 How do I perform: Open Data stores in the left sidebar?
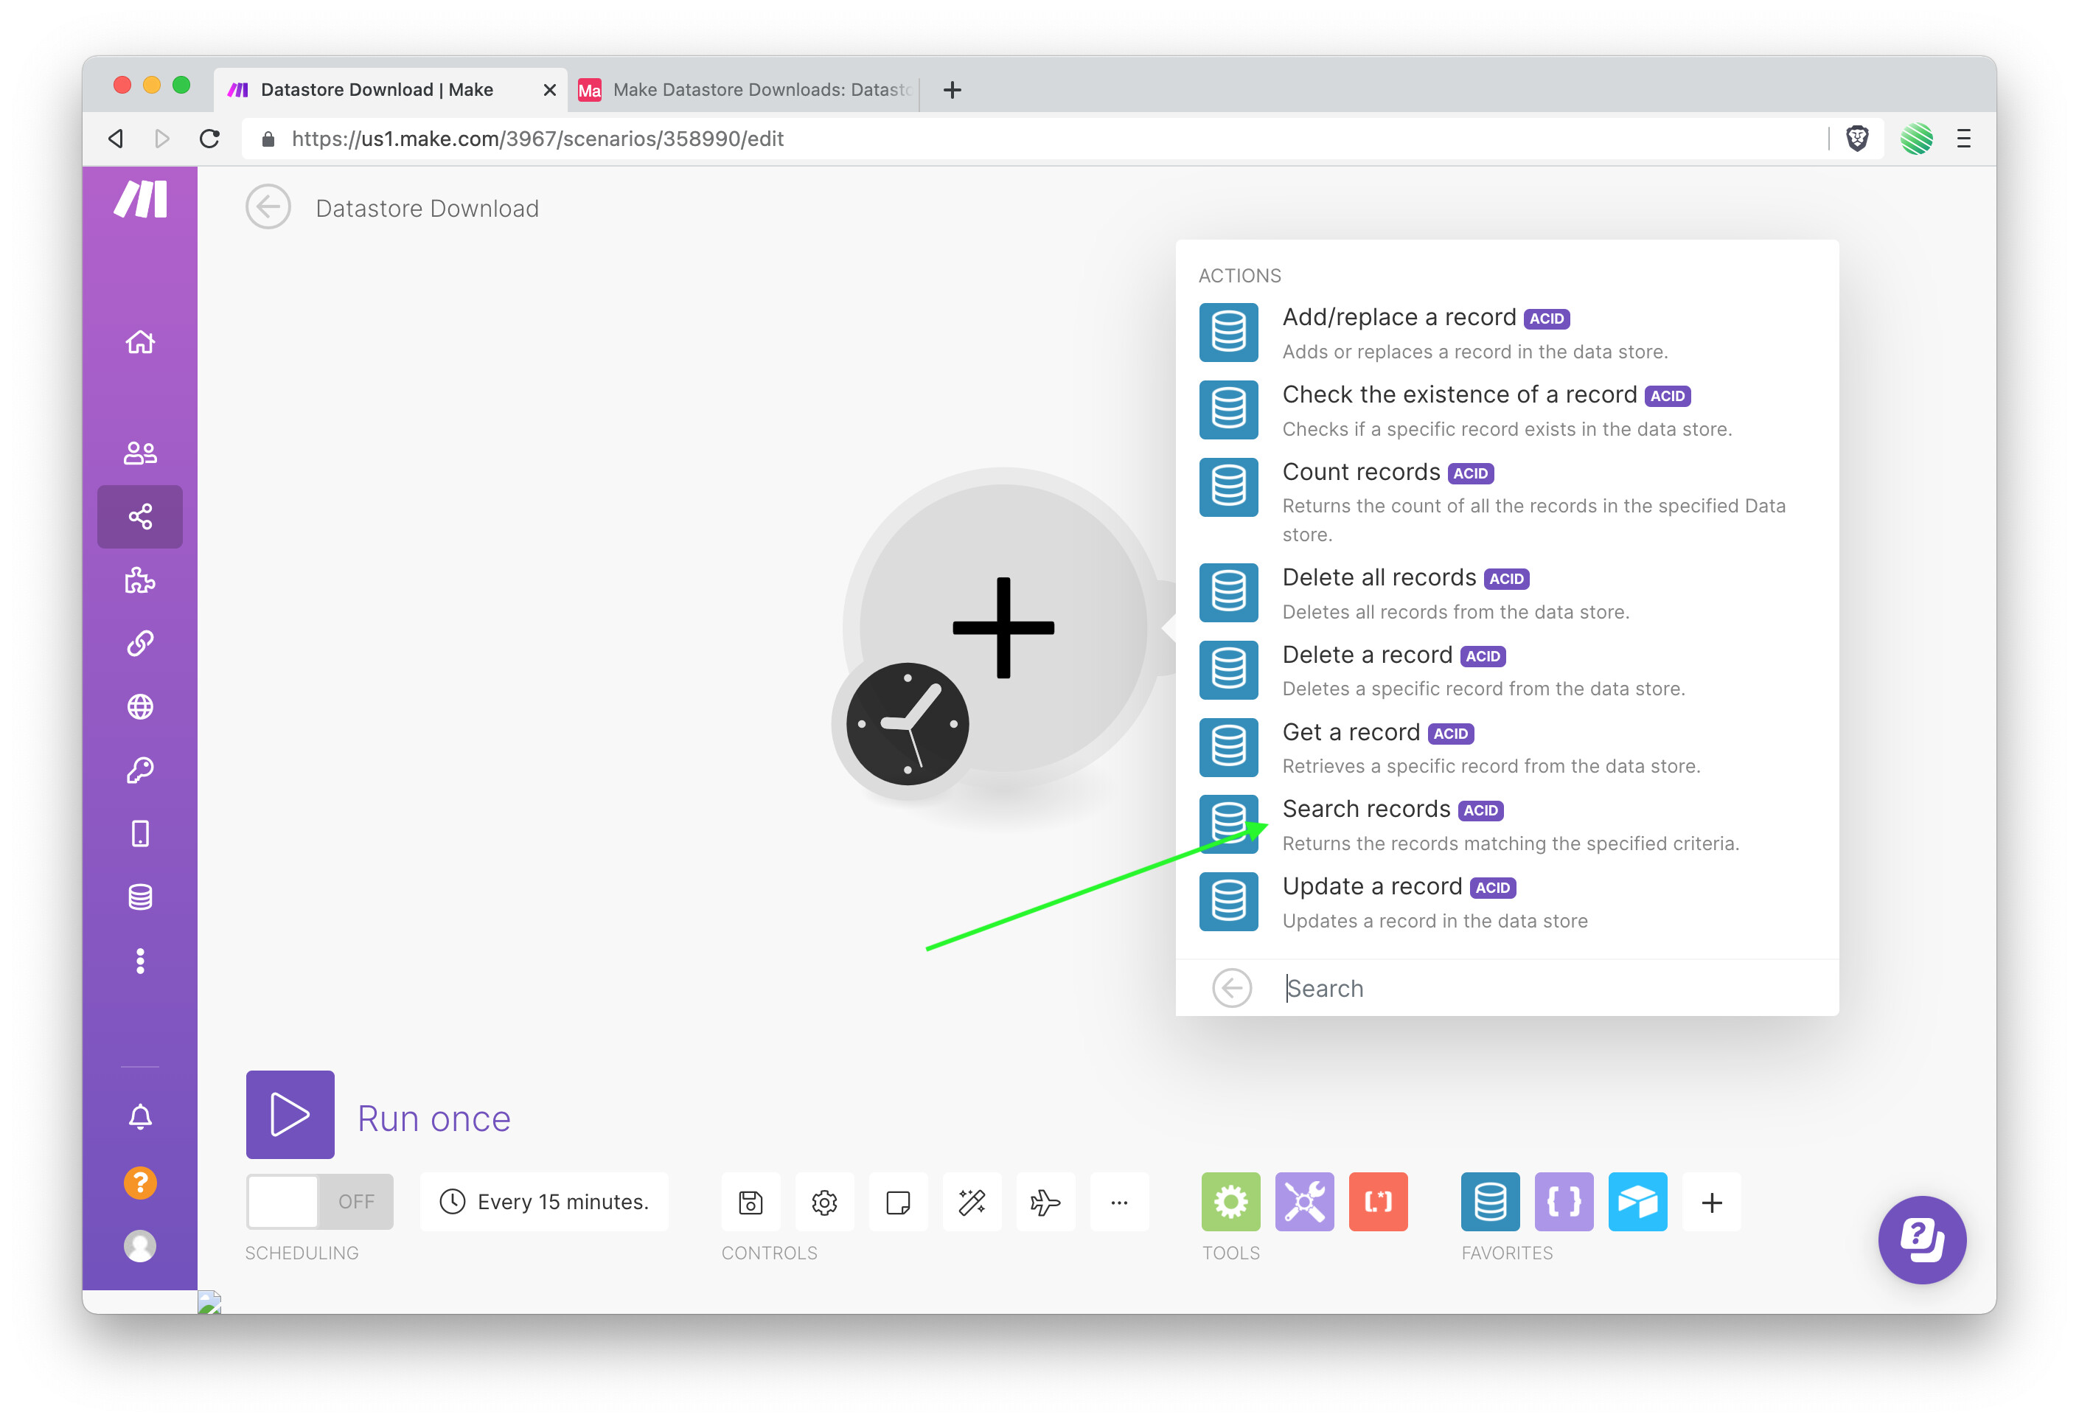tap(139, 896)
